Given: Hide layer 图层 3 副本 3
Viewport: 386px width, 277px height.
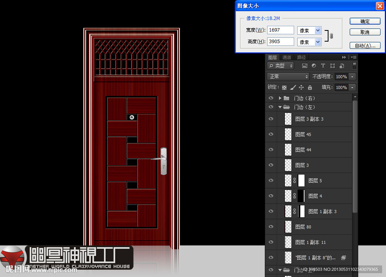Looking at the screenshot, I should click(x=271, y=119).
